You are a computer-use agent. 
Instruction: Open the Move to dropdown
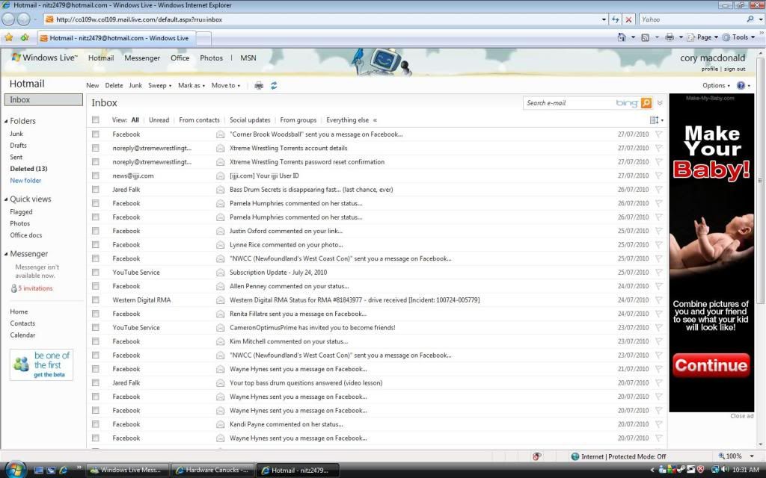click(x=226, y=86)
